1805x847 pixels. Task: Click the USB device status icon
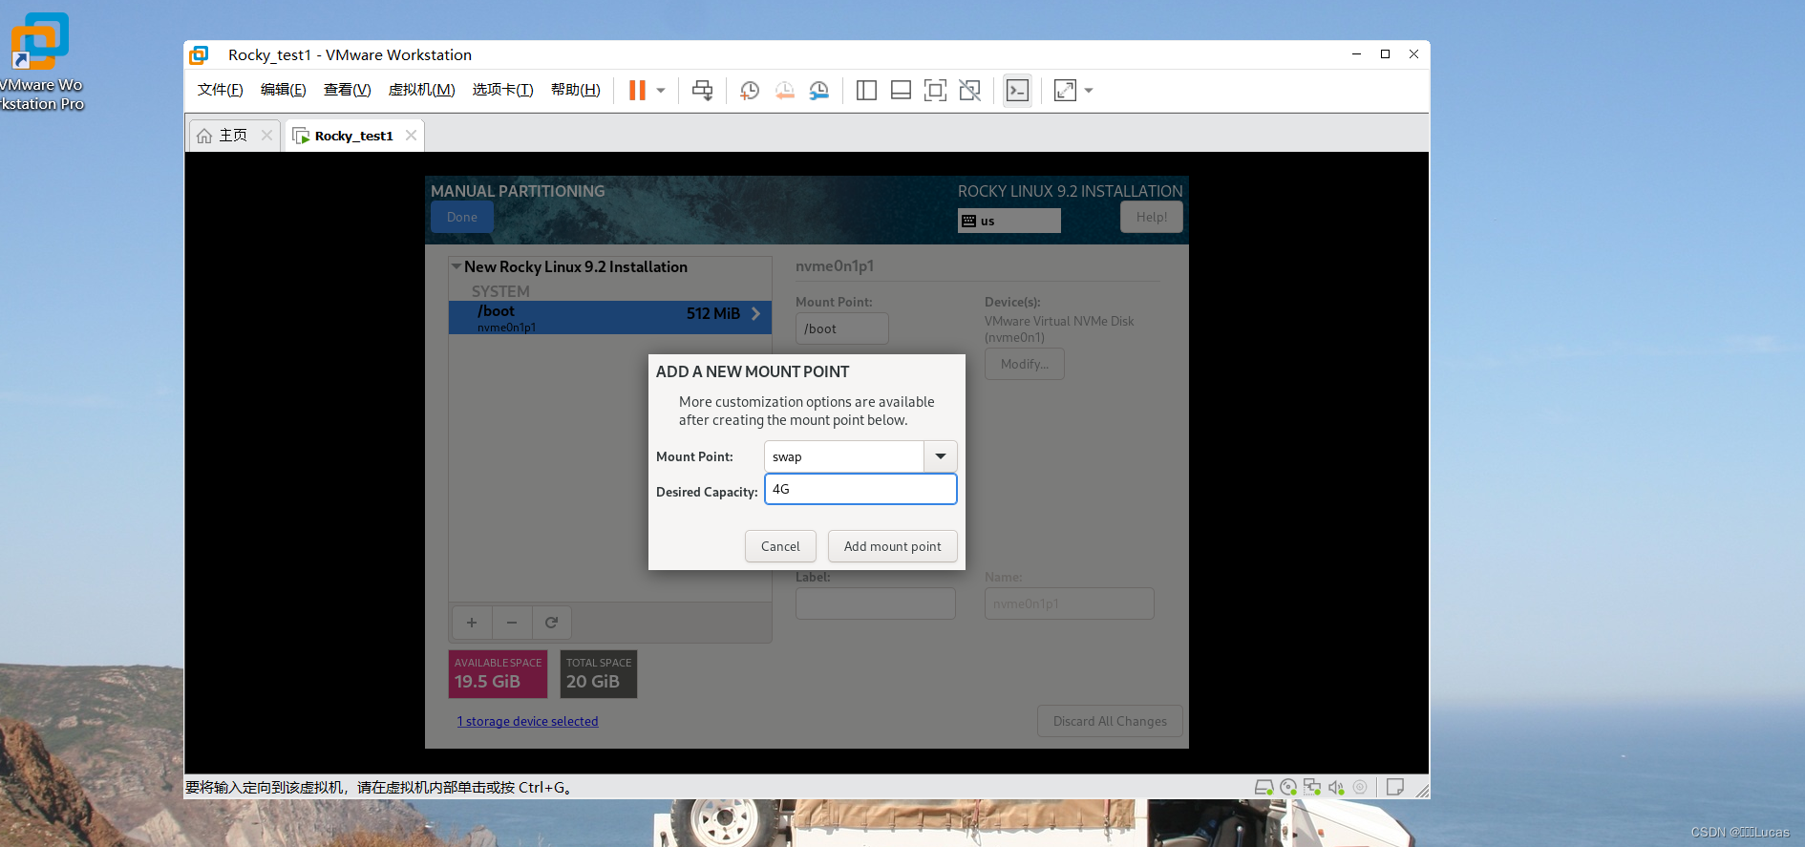click(x=1360, y=787)
